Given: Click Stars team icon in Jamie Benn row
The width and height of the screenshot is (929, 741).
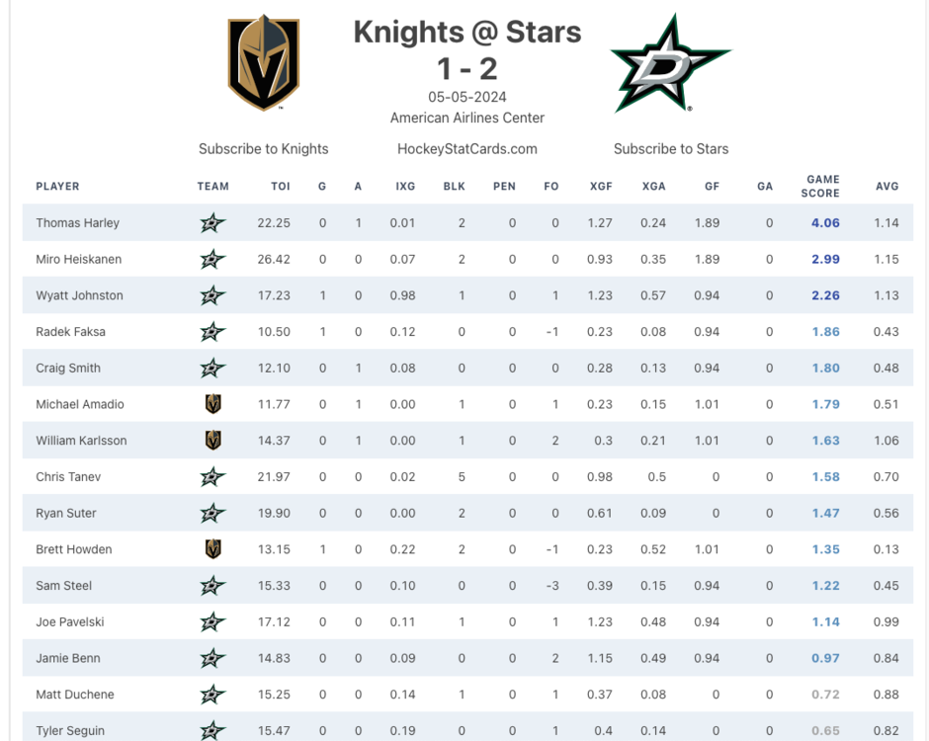Looking at the screenshot, I should (x=212, y=658).
